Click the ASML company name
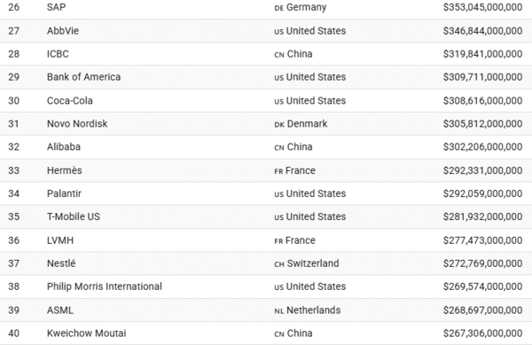Screen dimensions: 532x345 (x=60, y=310)
